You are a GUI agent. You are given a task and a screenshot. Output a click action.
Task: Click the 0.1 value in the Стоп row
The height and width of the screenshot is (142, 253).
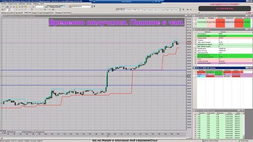(220, 59)
